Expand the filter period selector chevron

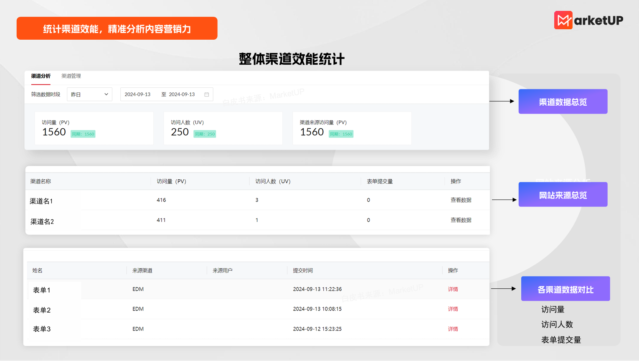[x=106, y=94]
